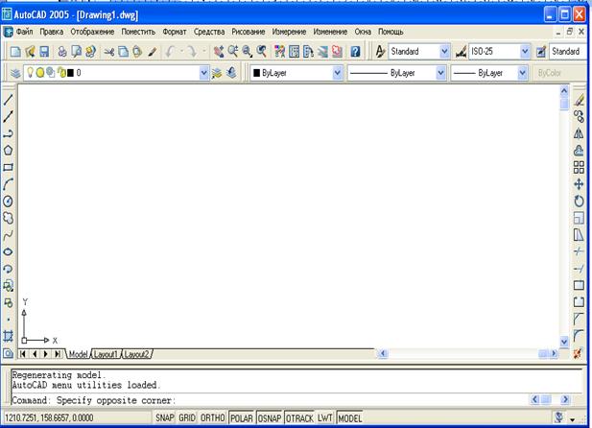Select the Trim modify tool
This screenshot has height=428, width=592.
579,251
